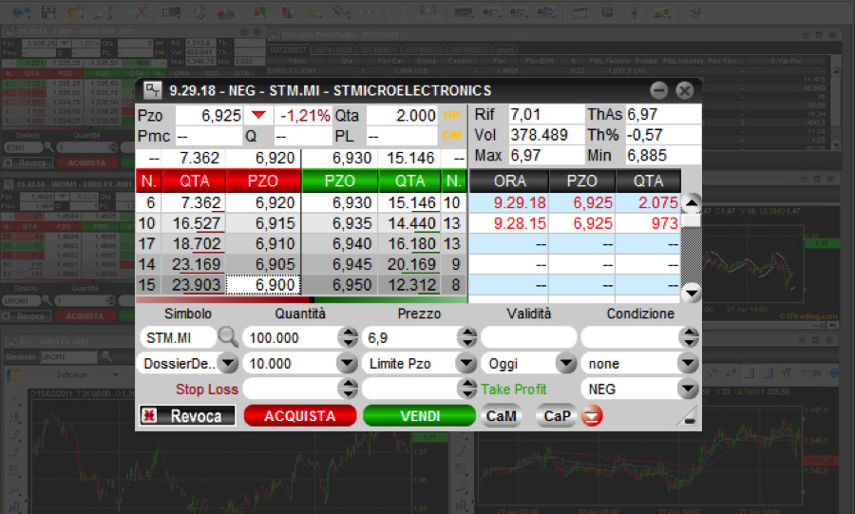The image size is (855, 514).
Task: Open the Oggi validity dropdown
Action: [566, 363]
